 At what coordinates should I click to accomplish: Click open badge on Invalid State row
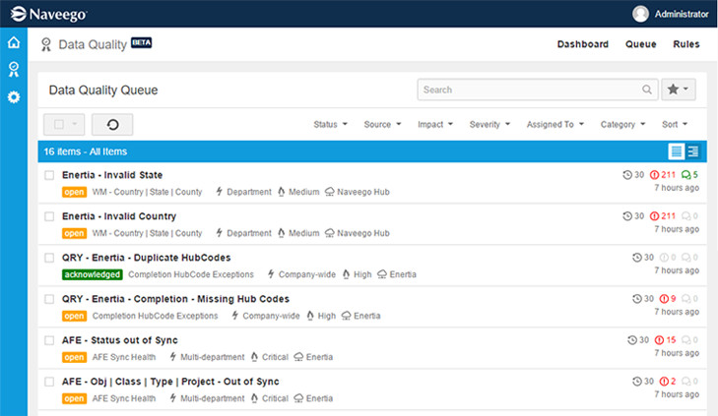point(74,192)
